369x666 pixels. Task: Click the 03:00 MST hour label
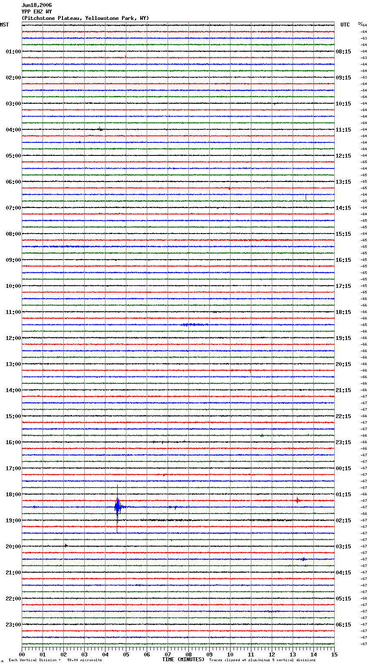[13, 104]
